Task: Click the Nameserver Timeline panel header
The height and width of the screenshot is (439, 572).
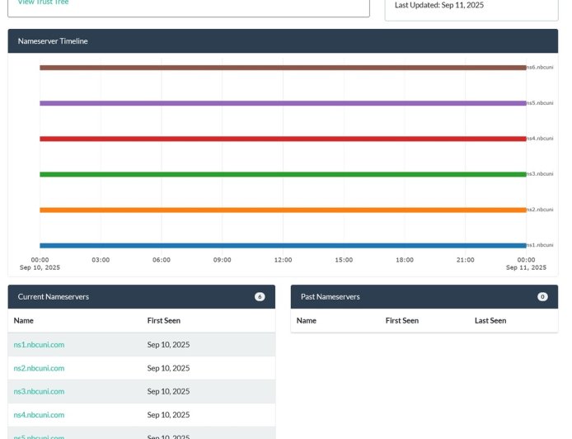Action: [53, 41]
